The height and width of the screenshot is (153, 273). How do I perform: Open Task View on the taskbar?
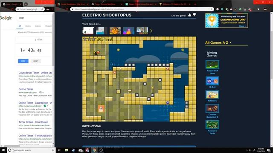pyautogui.click(x=59, y=150)
